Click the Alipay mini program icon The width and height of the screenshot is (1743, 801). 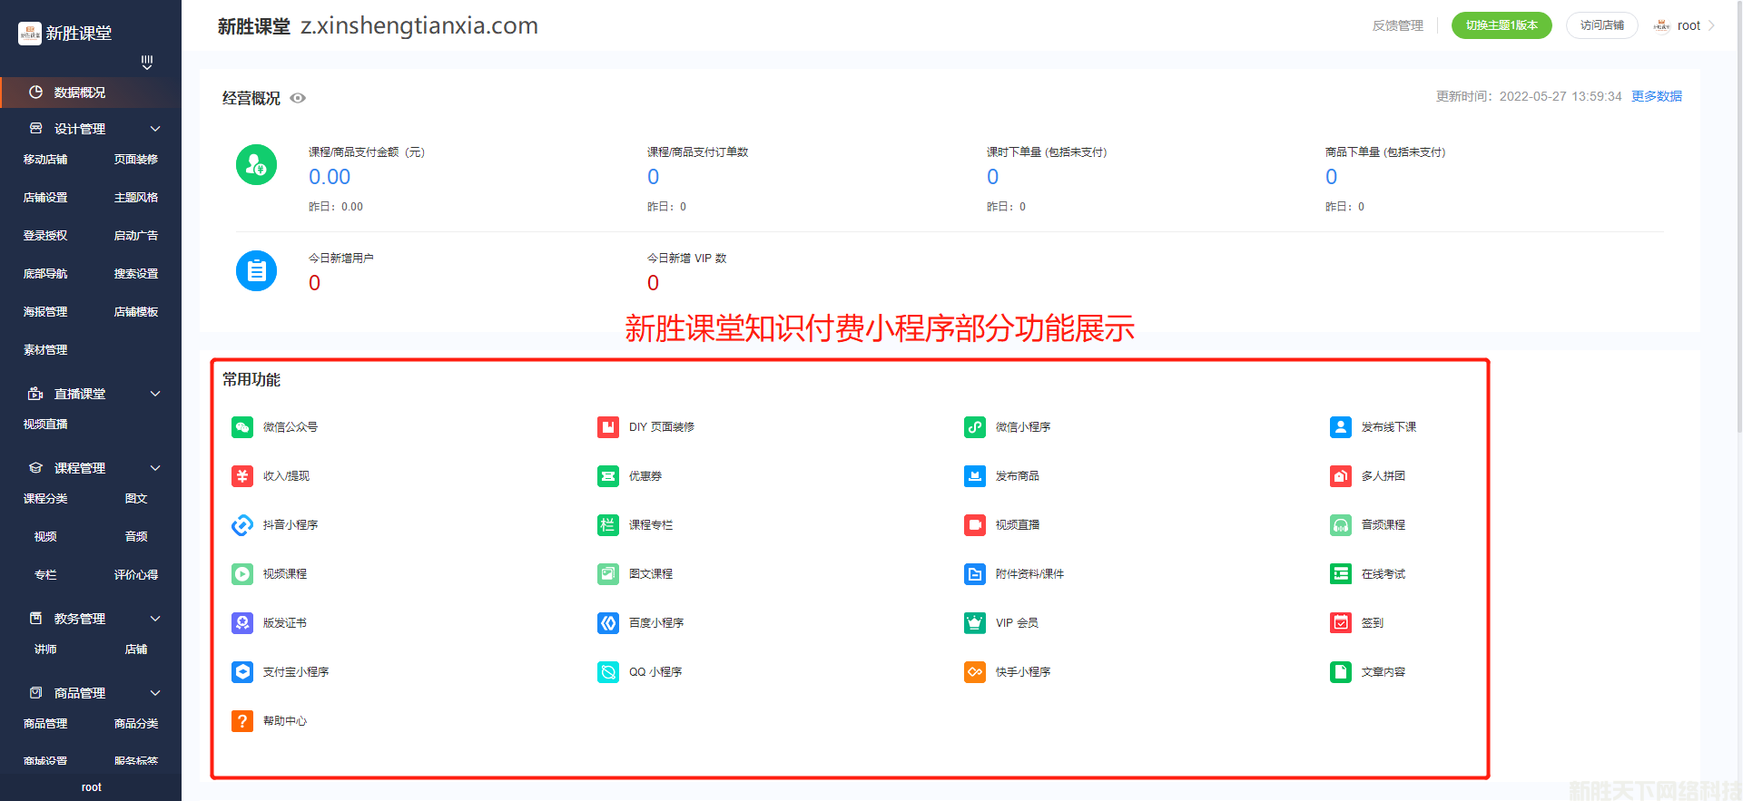coord(242,672)
